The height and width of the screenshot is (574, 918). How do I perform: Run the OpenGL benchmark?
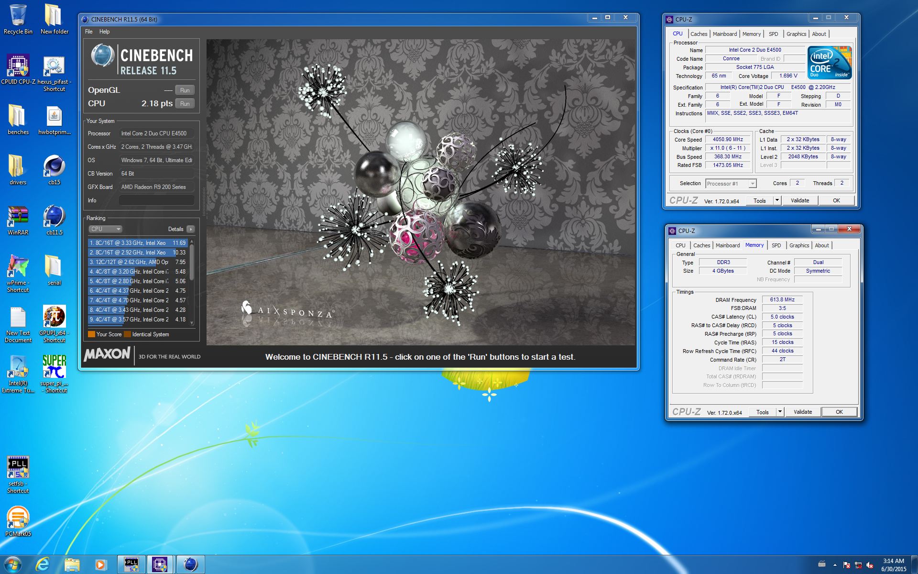(x=185, y=90)
